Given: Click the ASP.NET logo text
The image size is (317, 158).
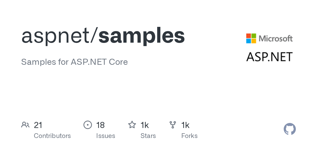Looking at the screenshot, I should [269, 57].
